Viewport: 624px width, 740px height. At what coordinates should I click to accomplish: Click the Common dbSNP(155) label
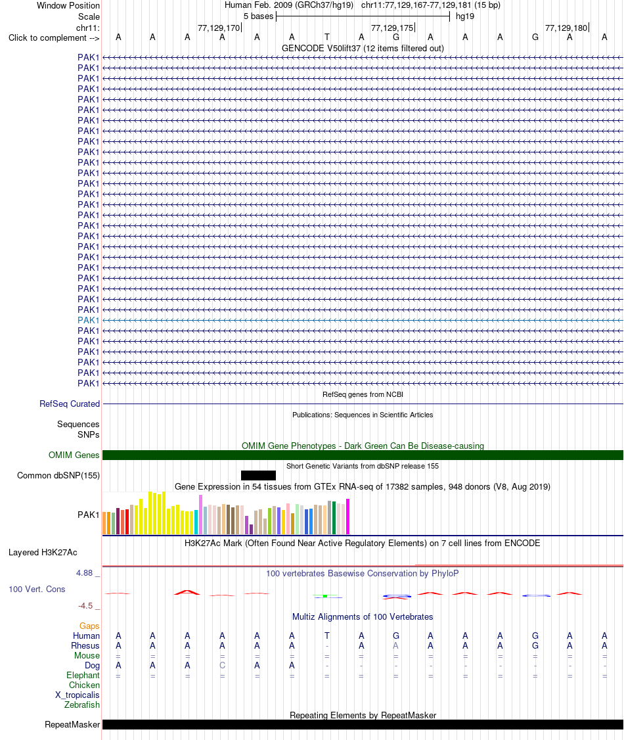pyautogui.click(x=58, y=476)
